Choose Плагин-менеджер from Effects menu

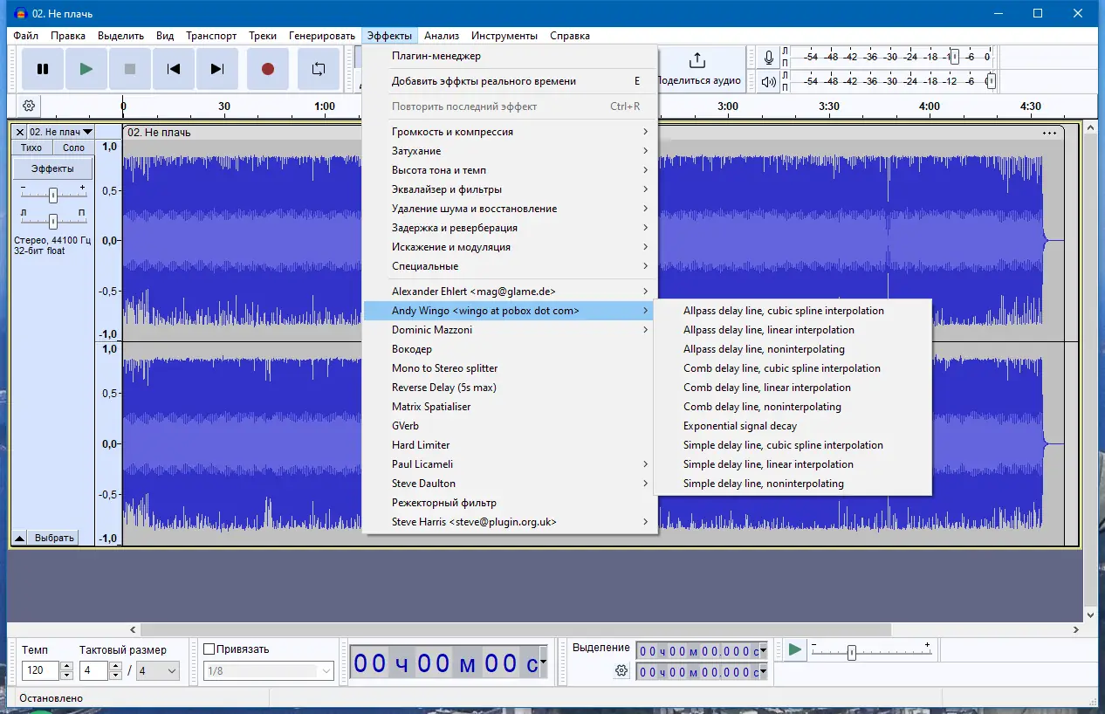510,56
